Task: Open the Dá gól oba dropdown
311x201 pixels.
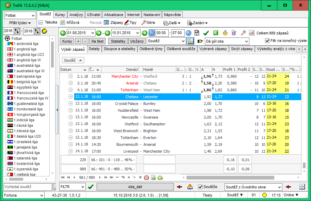Action: (x=227, y=41)
